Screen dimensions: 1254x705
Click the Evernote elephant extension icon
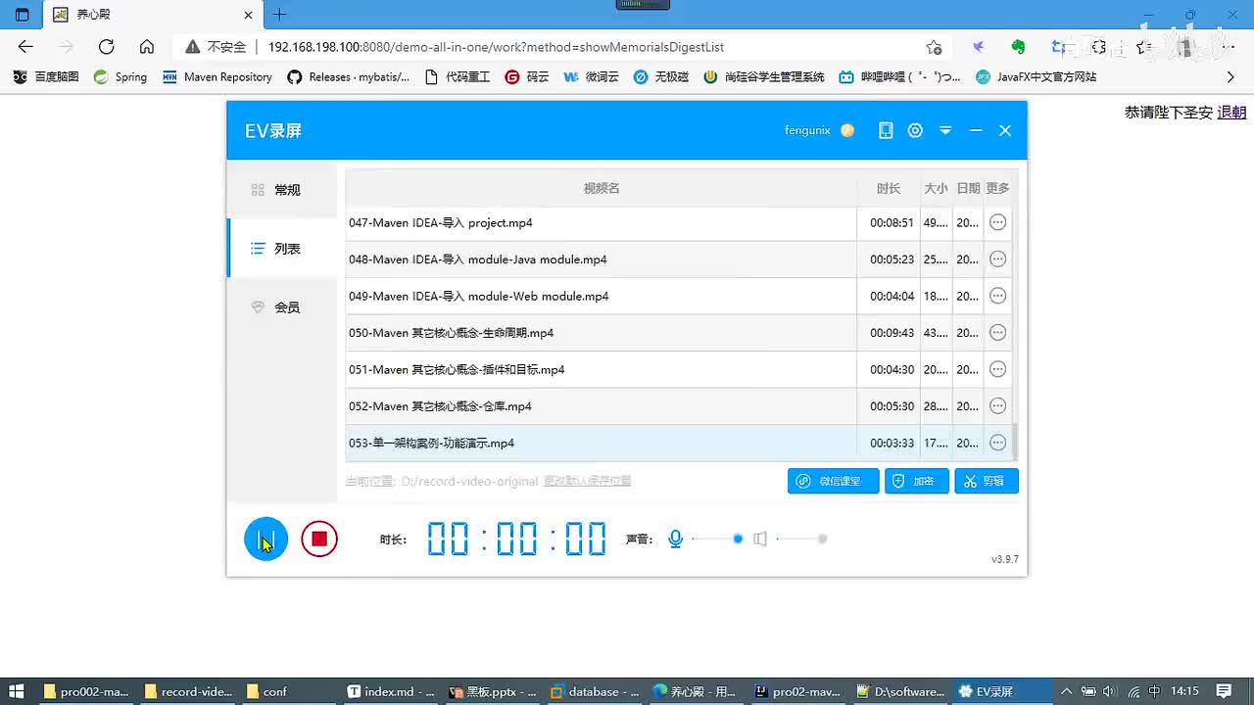pos(1018,47)
